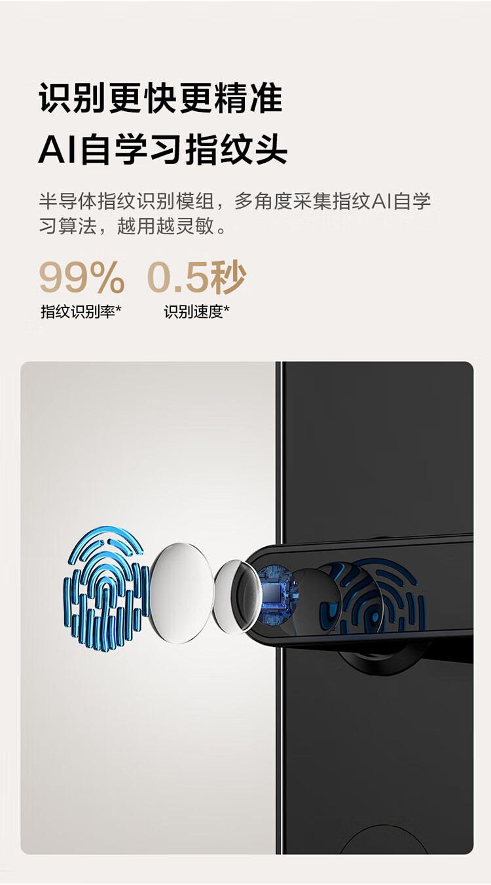Click the small glass lens beside the handle
The width and height of the screenshot is (491, 885).
click(234, 595)
